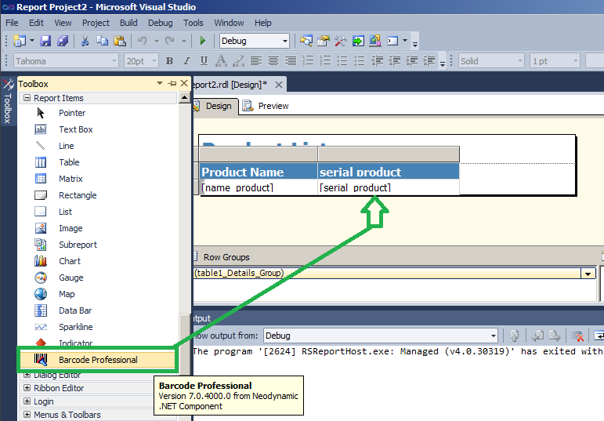Close the Report2.rdl design tab
Viewport: 604px width, 421px height.
click(x=279, y=85)
